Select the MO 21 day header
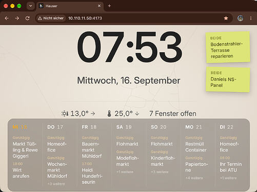 point(193,127)
